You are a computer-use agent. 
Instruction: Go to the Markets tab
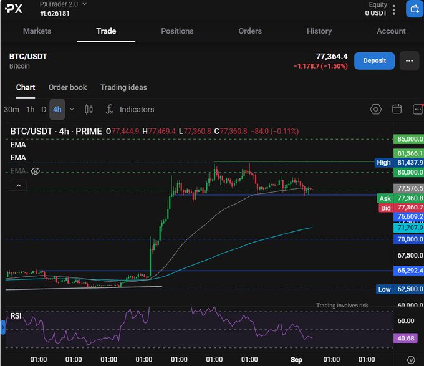(x=37, y=31)
